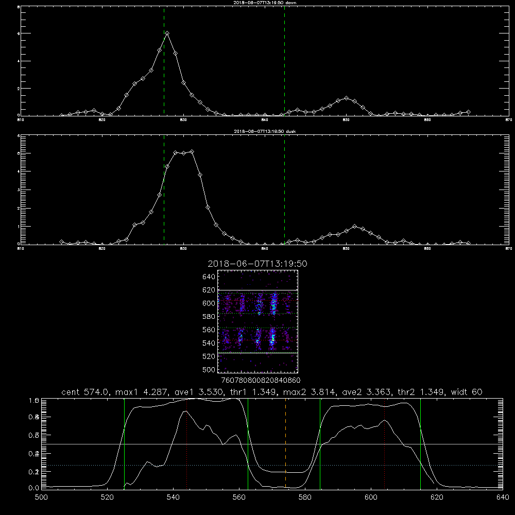Click the 640 label on the spectrogram y-axis

tap(209, 277)
